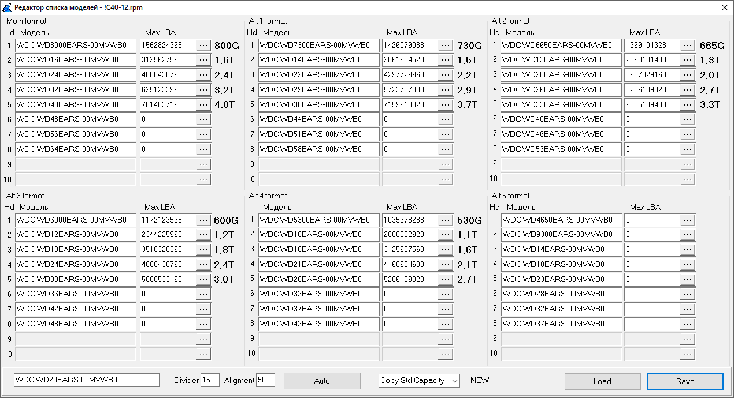Click the Load button

[x=602, y=381]
